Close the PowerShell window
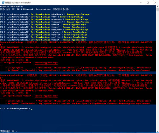Image resolution: width=159 pixels, height=133 pixels. (155, 3)
